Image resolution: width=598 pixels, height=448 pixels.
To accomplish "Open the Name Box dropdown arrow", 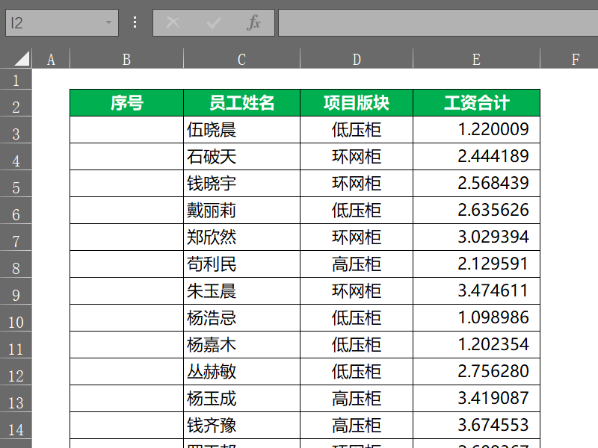I will (x=108, y=22).
